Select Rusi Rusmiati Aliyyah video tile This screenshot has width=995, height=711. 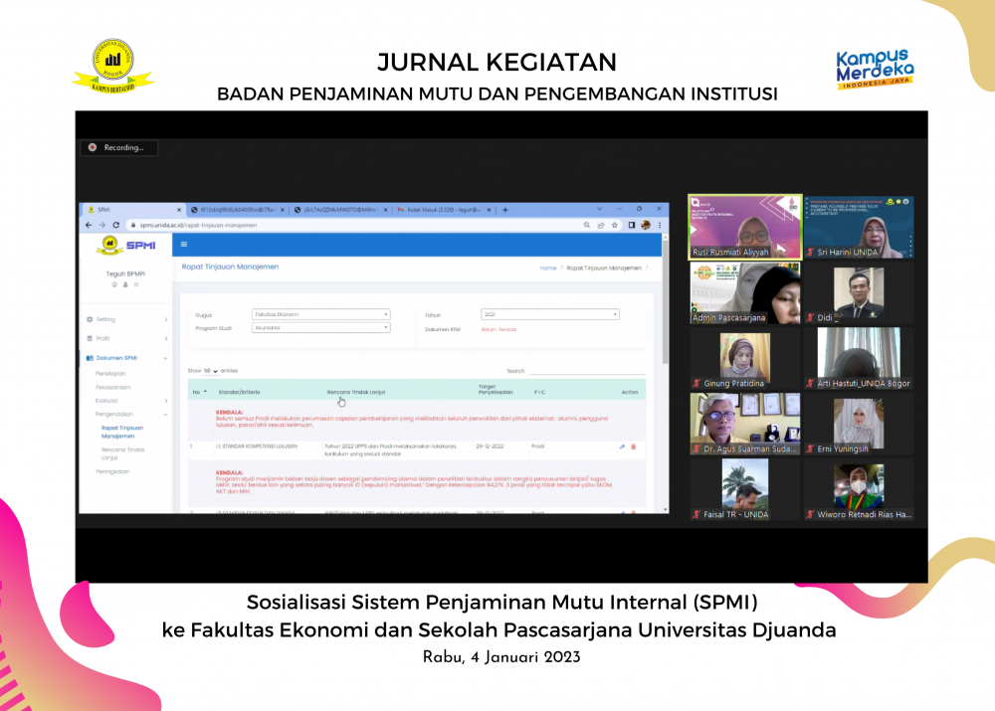click(745, 227)
